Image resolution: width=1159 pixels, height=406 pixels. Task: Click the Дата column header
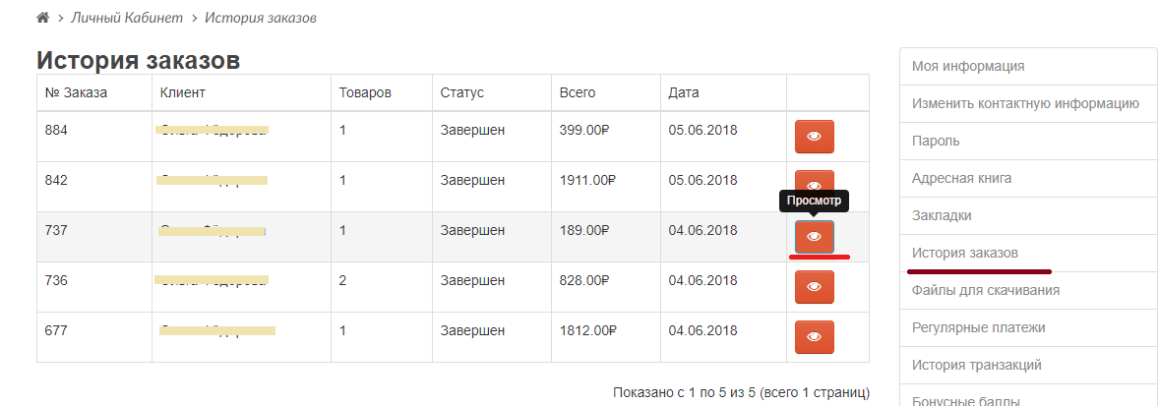pyautogui.click(x=684, y=93)
